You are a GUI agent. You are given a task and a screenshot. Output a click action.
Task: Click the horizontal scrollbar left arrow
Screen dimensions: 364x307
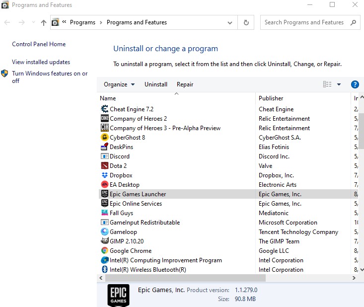click(x=101, y=278)
